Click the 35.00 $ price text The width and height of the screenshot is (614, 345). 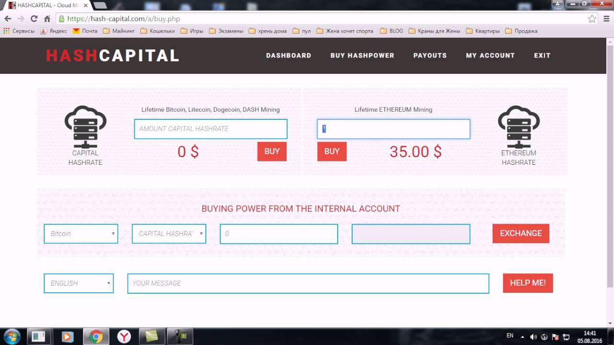coord(415,151)
